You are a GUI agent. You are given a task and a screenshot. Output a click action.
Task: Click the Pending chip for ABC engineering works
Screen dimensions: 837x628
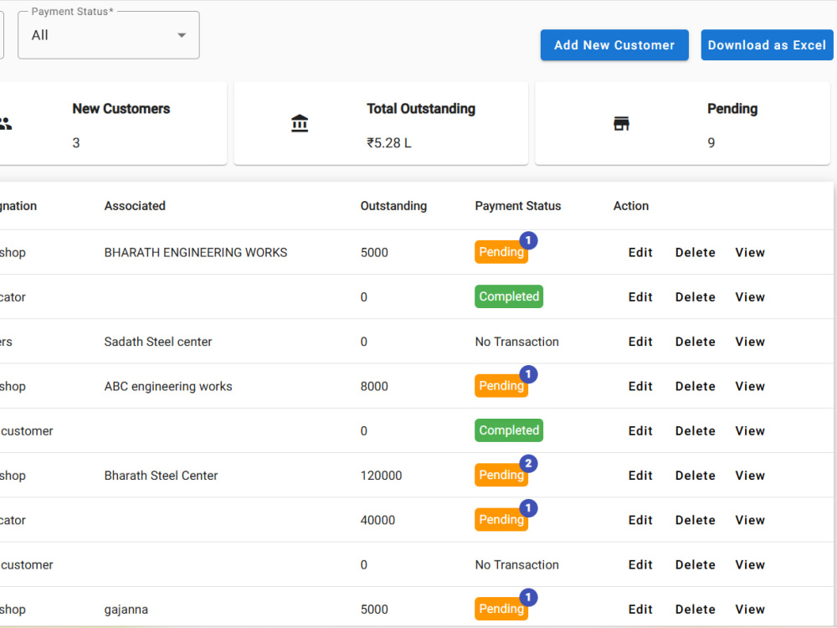coord(501,386)
